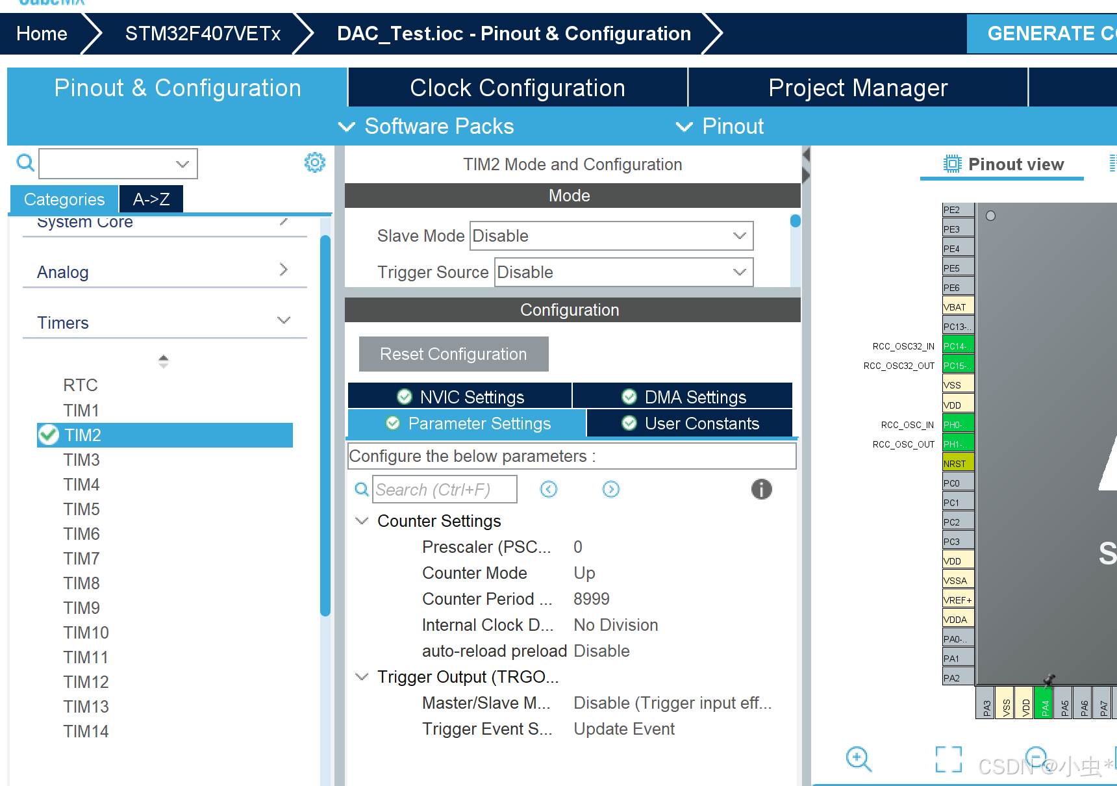Open the NVIC Settings tab
The width and height of the screenshot is (1117, 786).
coord(460,396)
